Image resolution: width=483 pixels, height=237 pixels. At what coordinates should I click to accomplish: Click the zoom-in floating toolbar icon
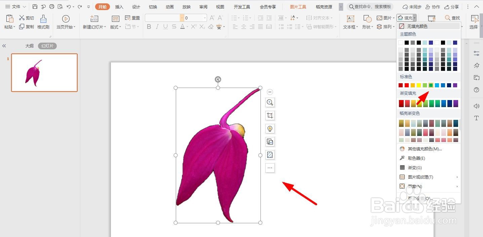pyautogui.click(x=270, y=102)
